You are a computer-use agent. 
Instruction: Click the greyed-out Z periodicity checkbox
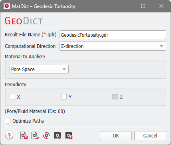point(115,97)
